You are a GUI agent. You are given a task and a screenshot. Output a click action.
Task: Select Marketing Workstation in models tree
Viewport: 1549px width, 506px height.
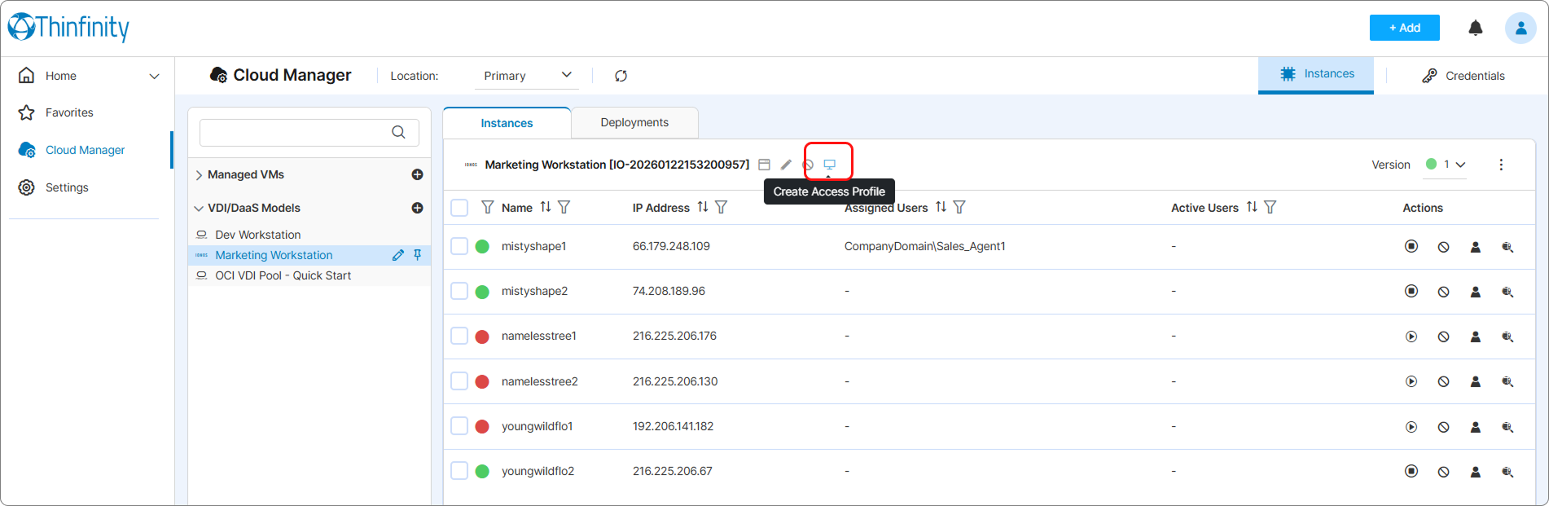[x=274, y=255]
